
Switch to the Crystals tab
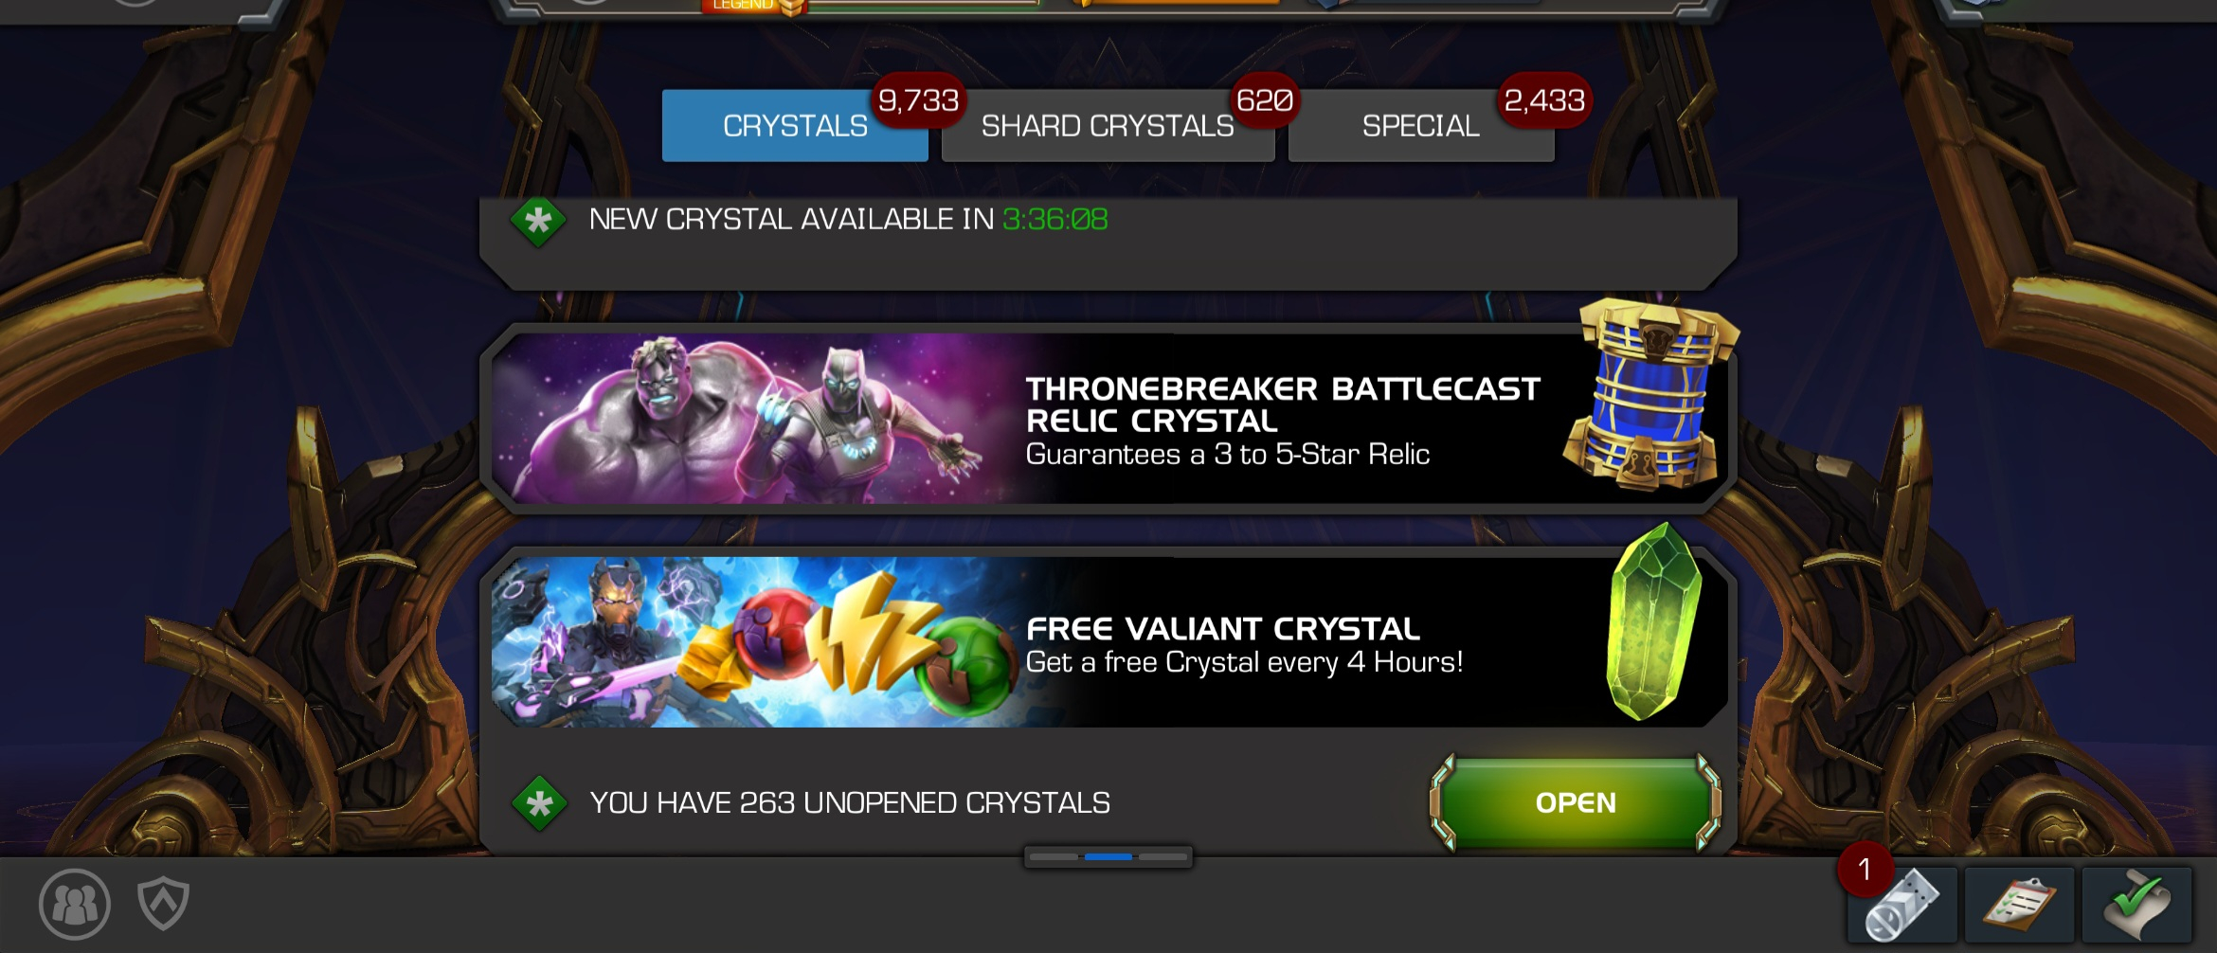click(x=795, y=125)
